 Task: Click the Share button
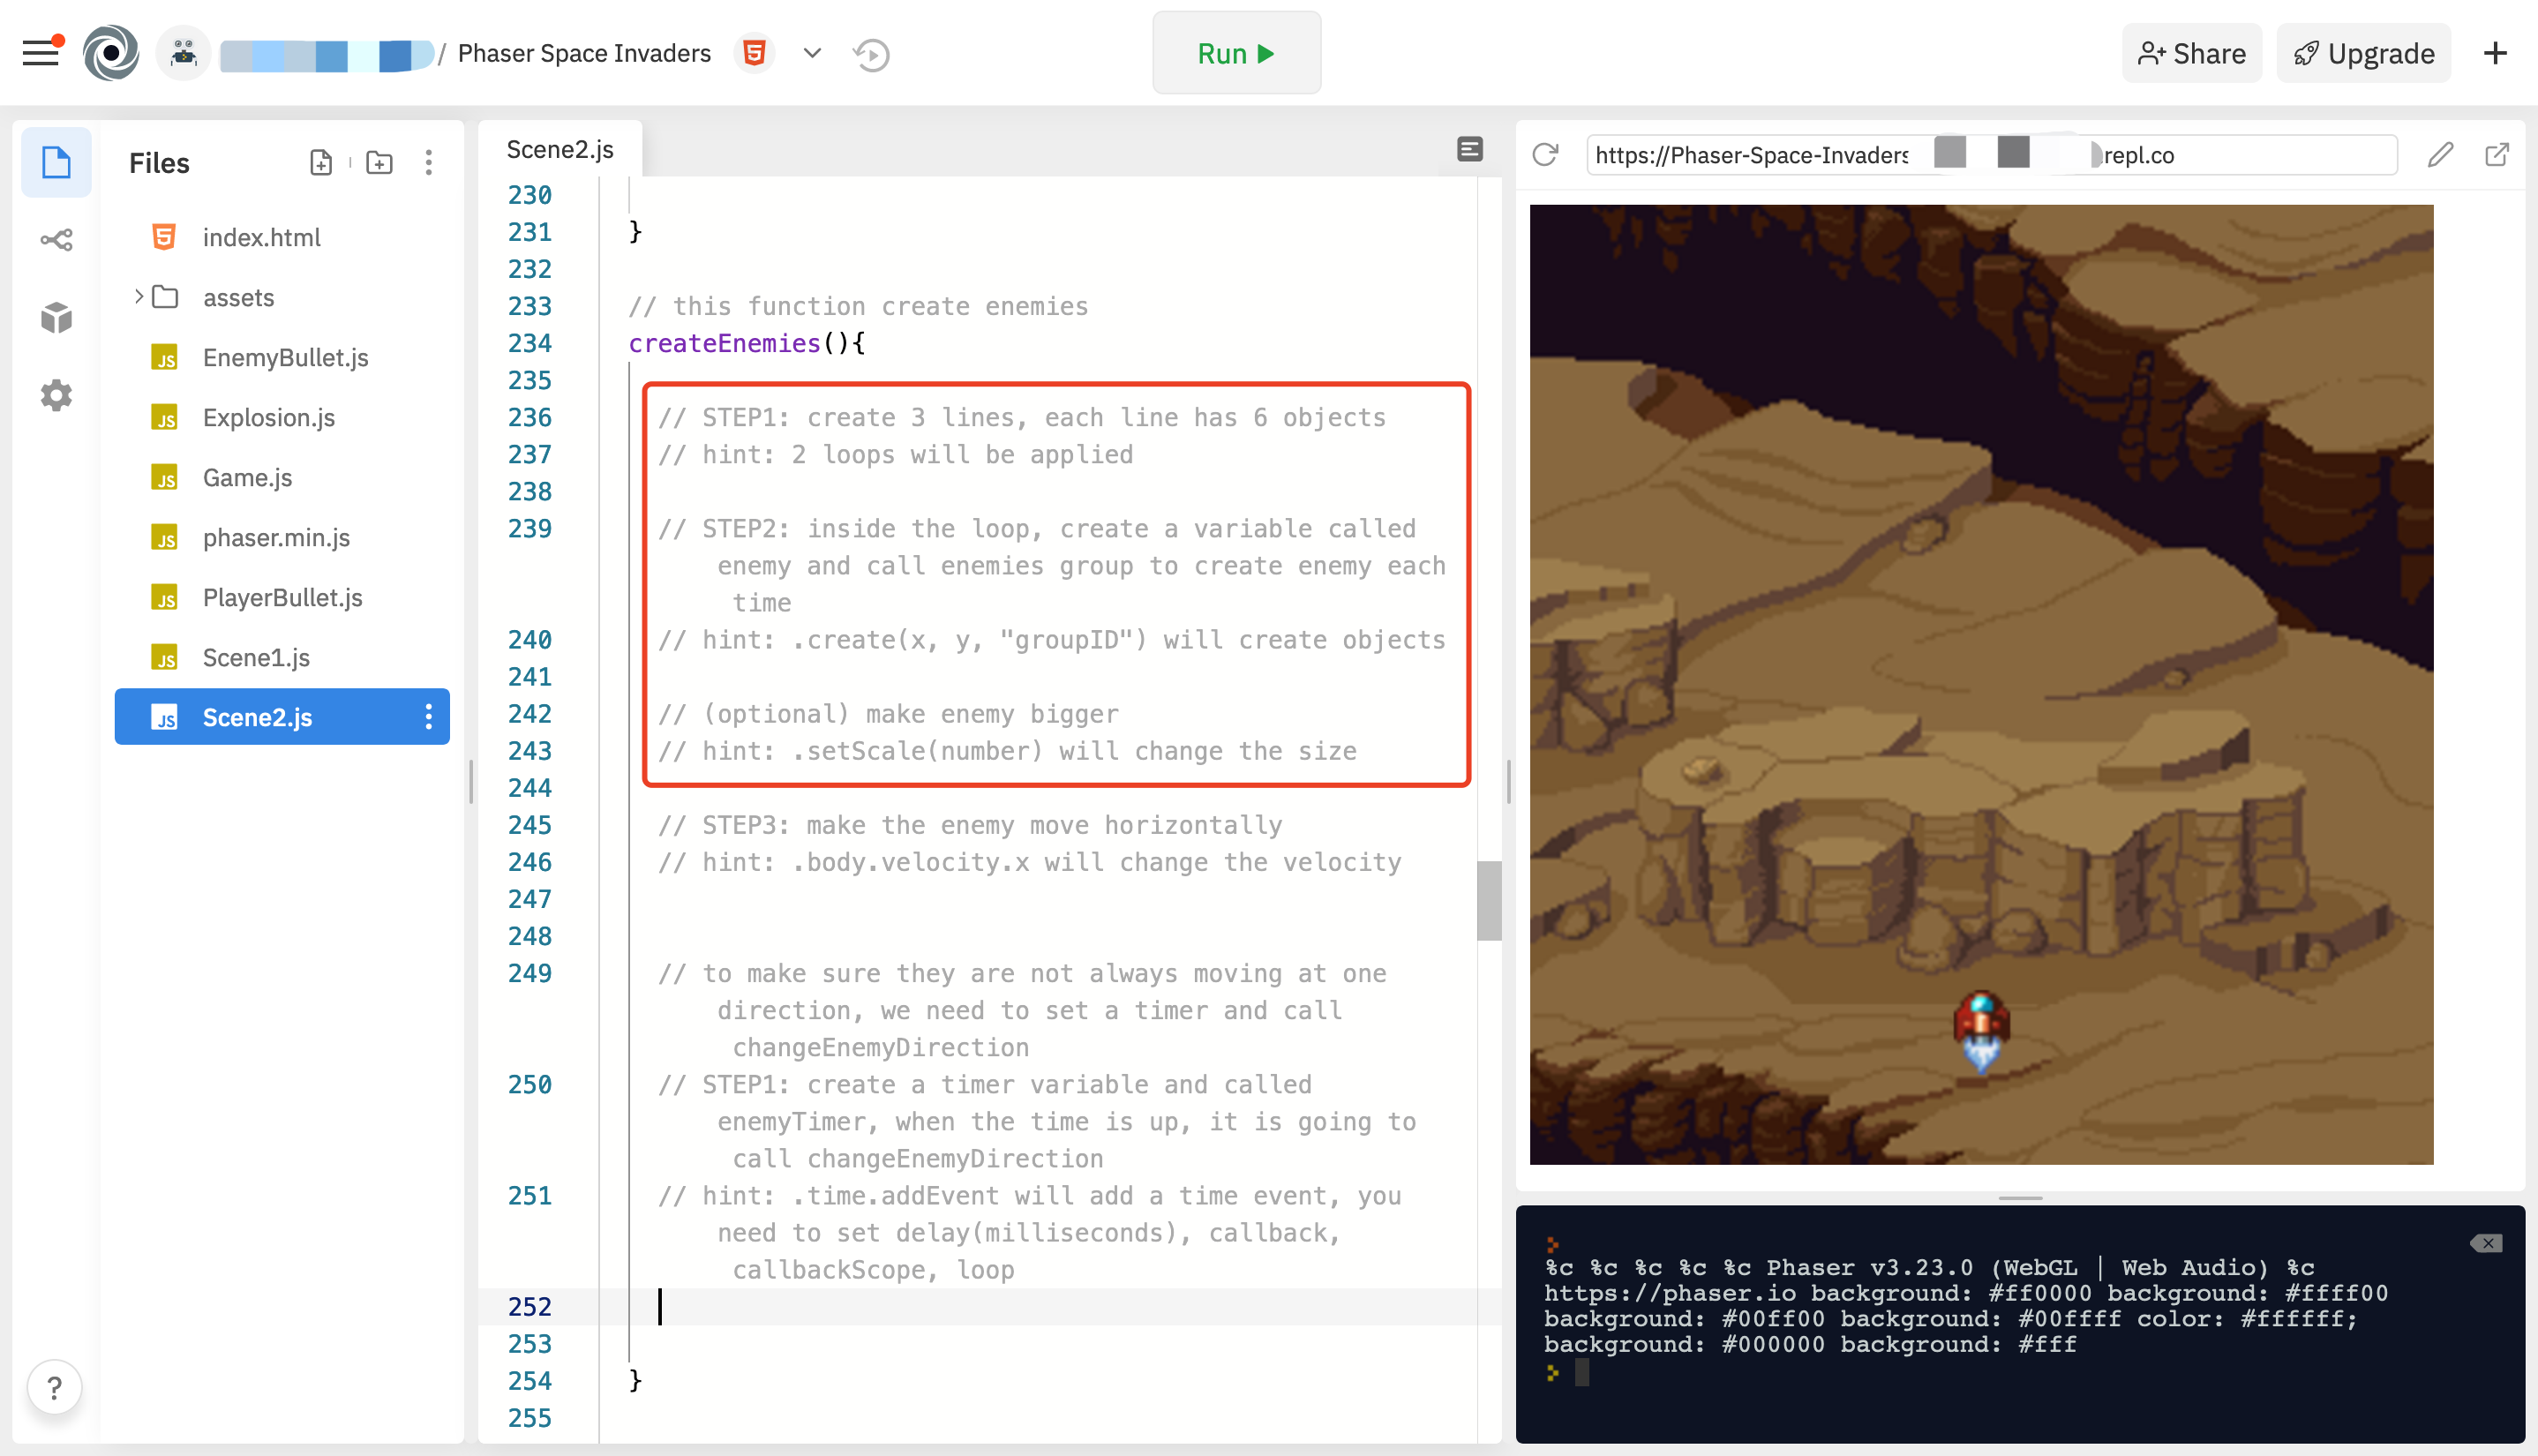click(2191, 53)
